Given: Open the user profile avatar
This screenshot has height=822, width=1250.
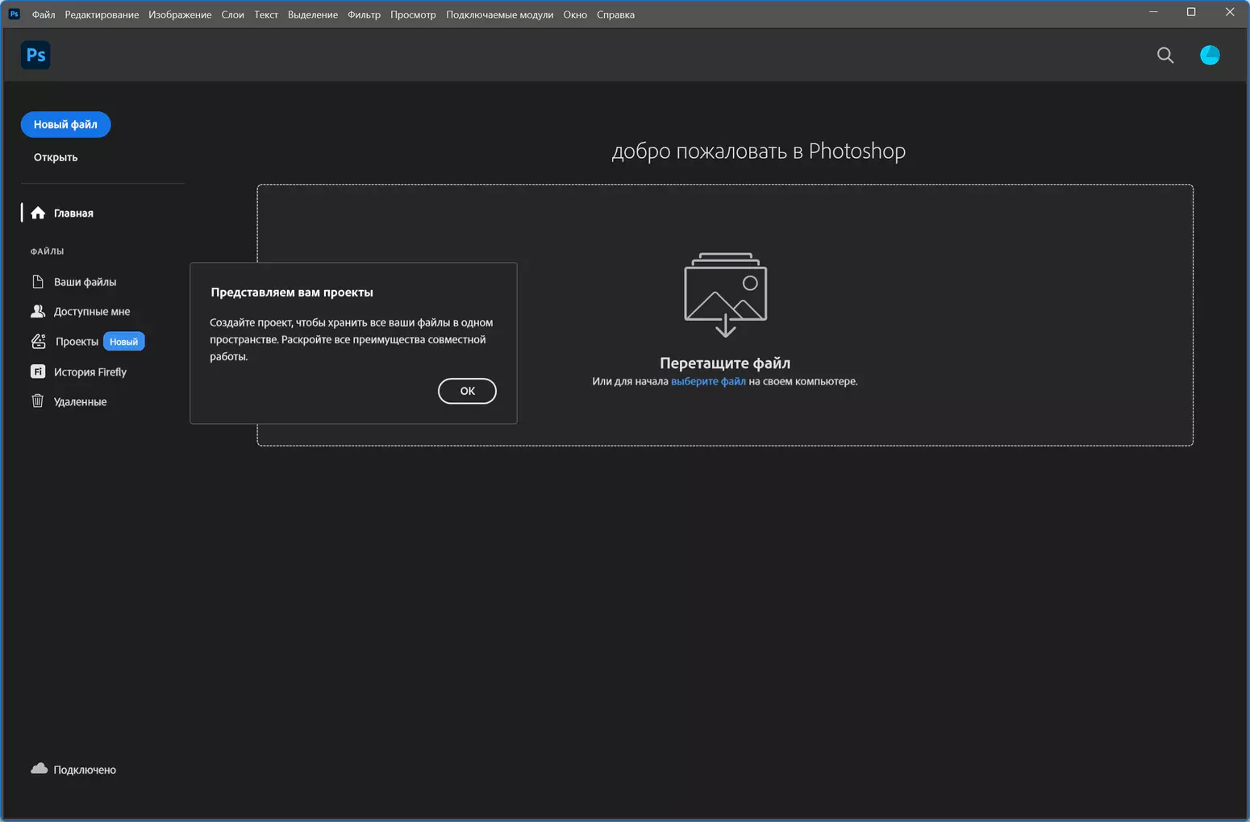Looking at the screenshot, I should 1209,55.
